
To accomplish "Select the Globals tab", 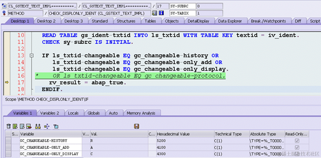I will [x=94, y=113].
